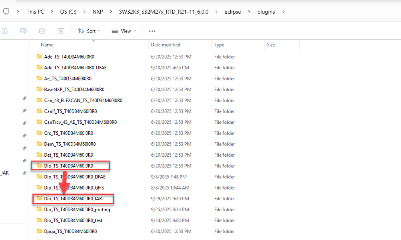Go to eclipse folder breadcrumb
401x240 pixels.
click(233, 12)
